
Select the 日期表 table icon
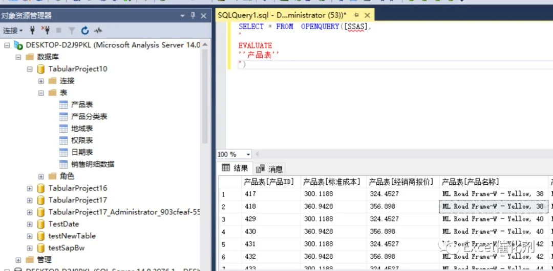point(63,153)
